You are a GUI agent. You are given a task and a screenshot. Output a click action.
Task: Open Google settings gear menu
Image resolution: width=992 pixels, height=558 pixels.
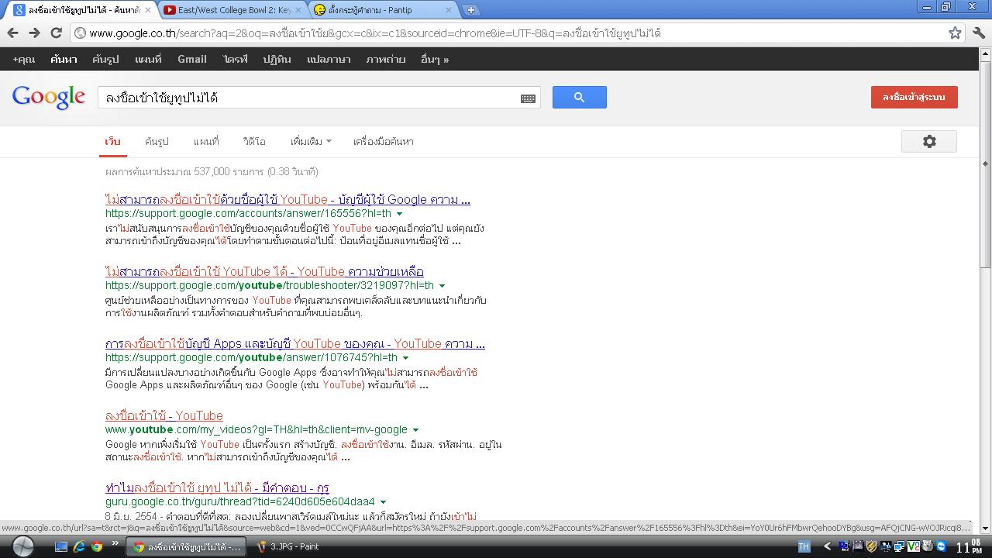coord(928,141)
